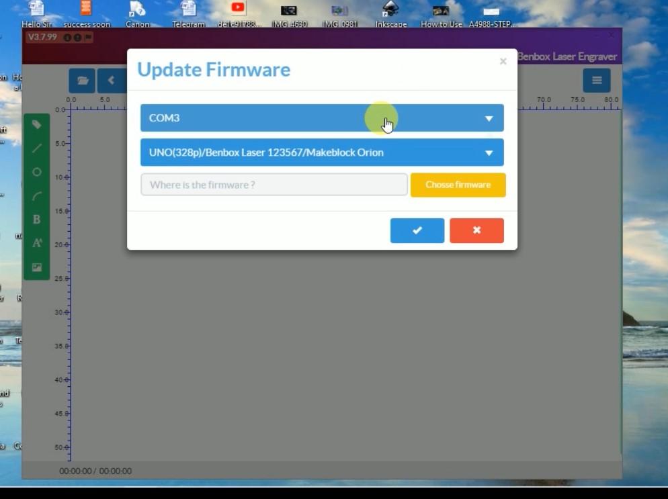
Task: Open the Canon desktop shortcut
Action: 137,14
